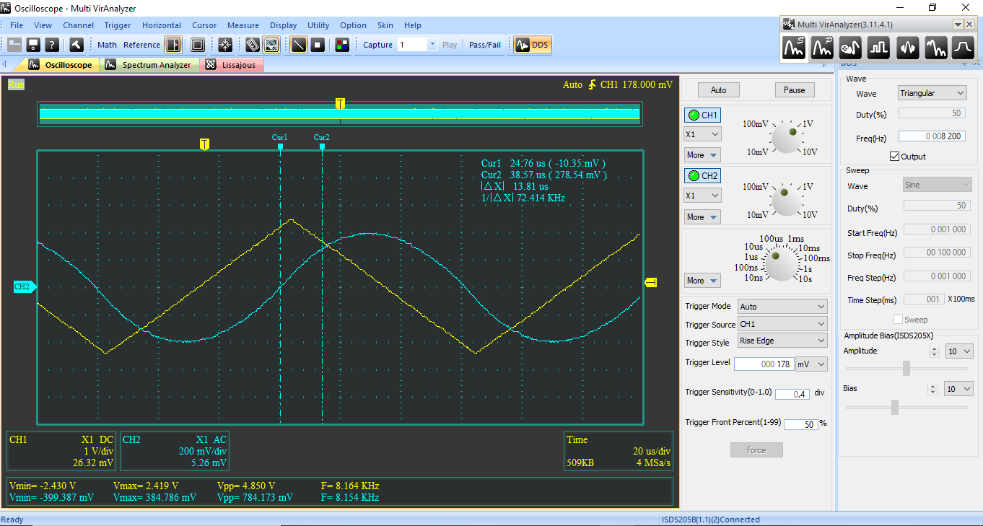Open the gamepad waveform module icon

(851, 48)
